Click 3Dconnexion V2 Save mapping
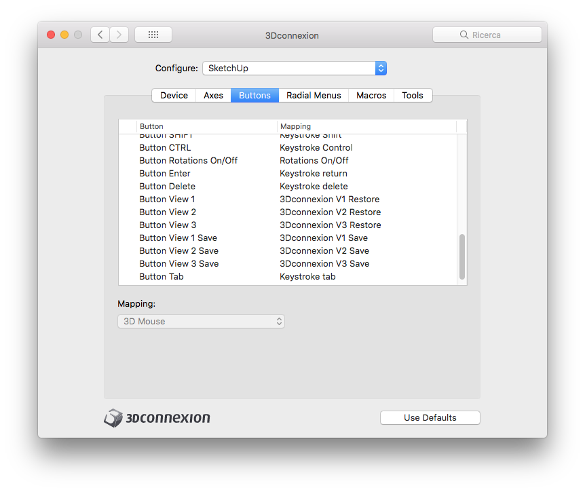Screen dimensions: 585x492 (324, 251)
